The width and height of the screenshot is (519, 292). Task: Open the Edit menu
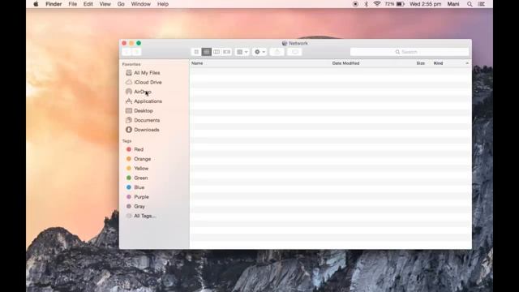pos(88,4)
